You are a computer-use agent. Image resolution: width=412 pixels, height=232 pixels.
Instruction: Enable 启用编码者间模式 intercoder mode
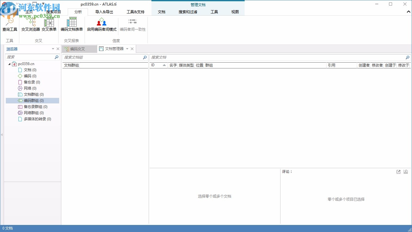[102, 25]
